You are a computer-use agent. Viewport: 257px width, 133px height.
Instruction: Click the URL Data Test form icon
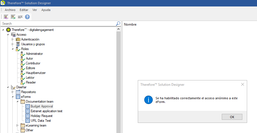pyautogui.click(x=28, y=121)
